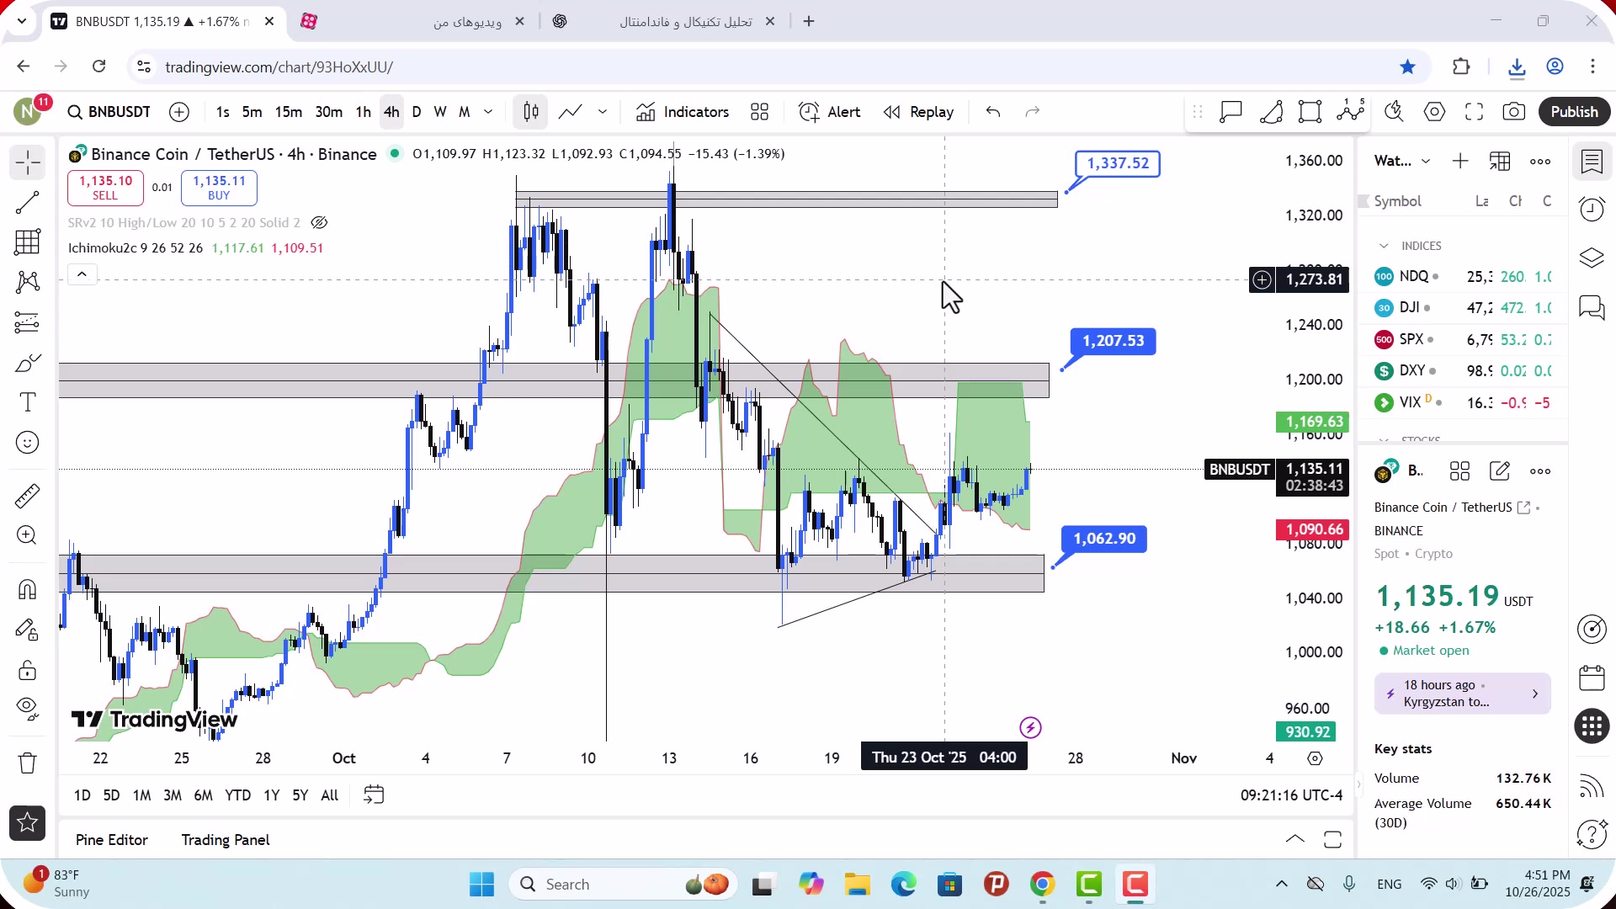The image size is (1616, 909).
Task: Click the Windows Start button
Action: 481,885
